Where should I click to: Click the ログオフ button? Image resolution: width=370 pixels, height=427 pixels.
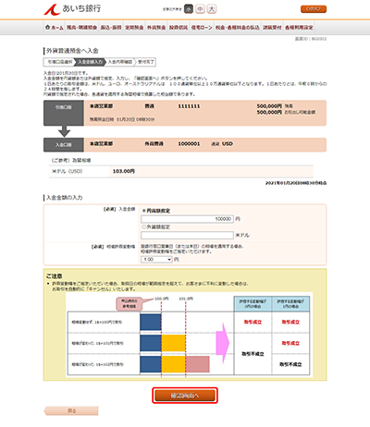tap(314, 9)
